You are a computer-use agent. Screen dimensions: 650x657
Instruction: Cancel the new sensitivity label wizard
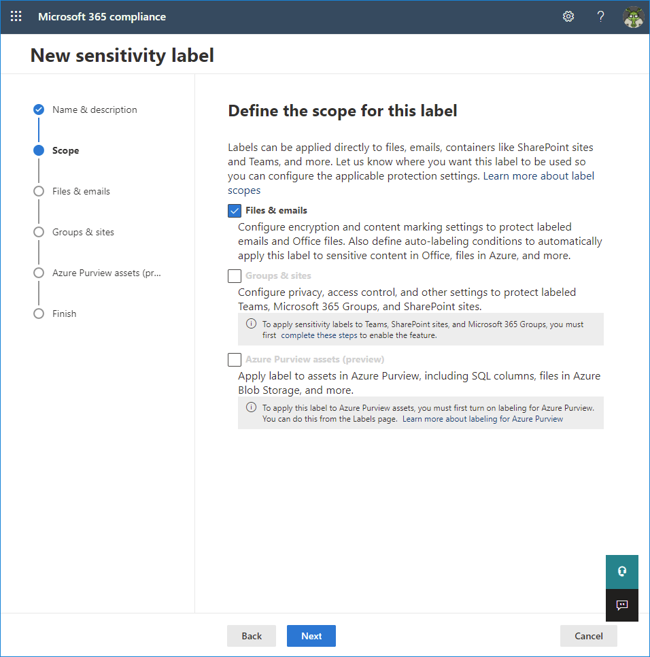tap(588, 636)
